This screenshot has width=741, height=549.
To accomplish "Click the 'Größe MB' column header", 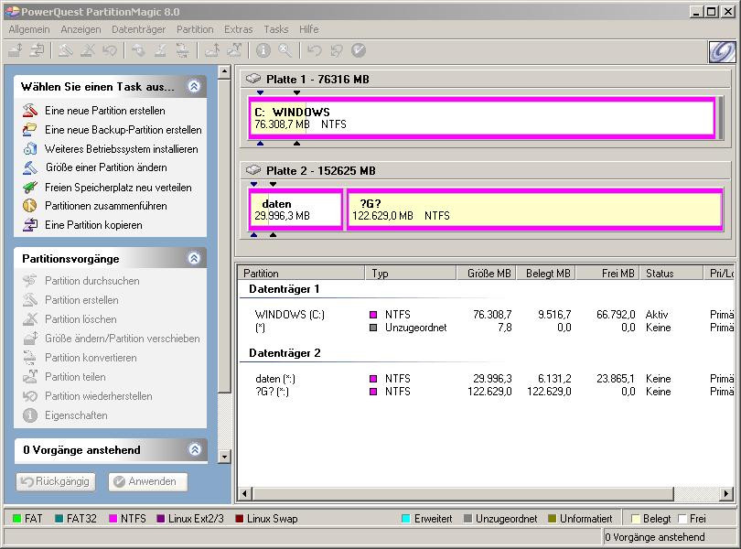I will [486, 274].
